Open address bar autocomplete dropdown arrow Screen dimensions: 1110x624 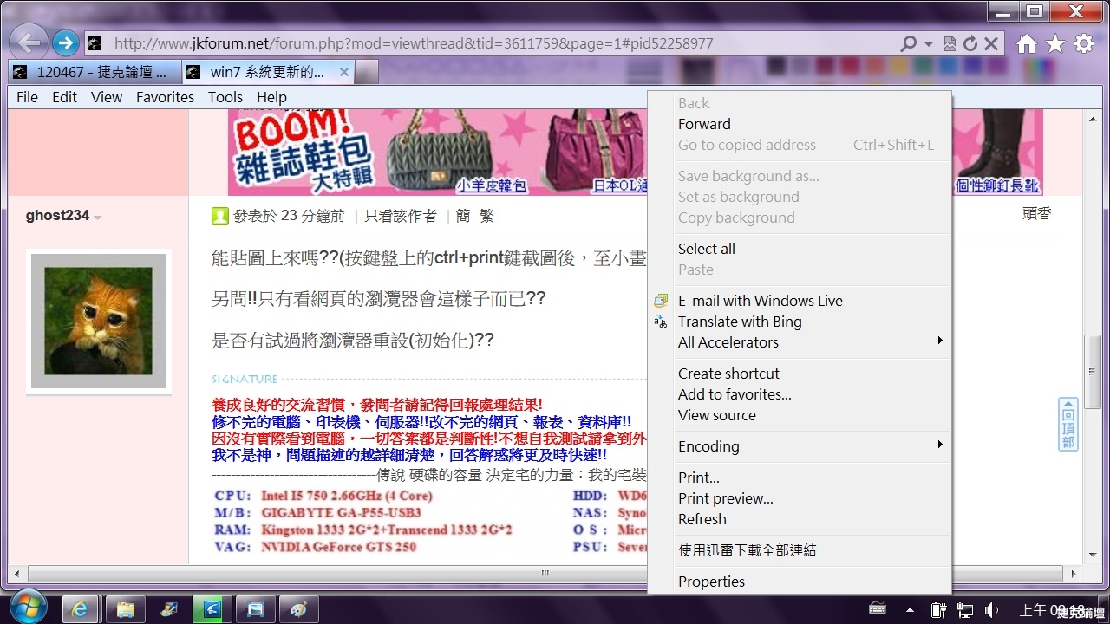929,43
